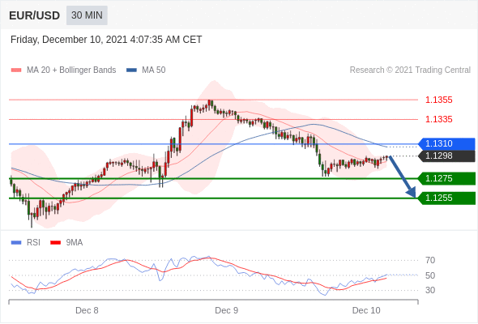The height and width of the screenshot is (324, 478).
Task: Select the EUR/USD pair title
Action: tap(35, 15)
